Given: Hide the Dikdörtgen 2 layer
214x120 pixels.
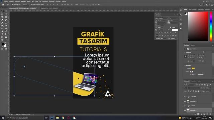Looking at the screenshot, I should (185, 101).
